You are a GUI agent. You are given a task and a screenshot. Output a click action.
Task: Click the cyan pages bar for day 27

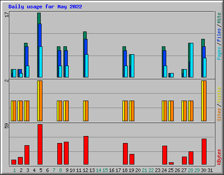185,73
